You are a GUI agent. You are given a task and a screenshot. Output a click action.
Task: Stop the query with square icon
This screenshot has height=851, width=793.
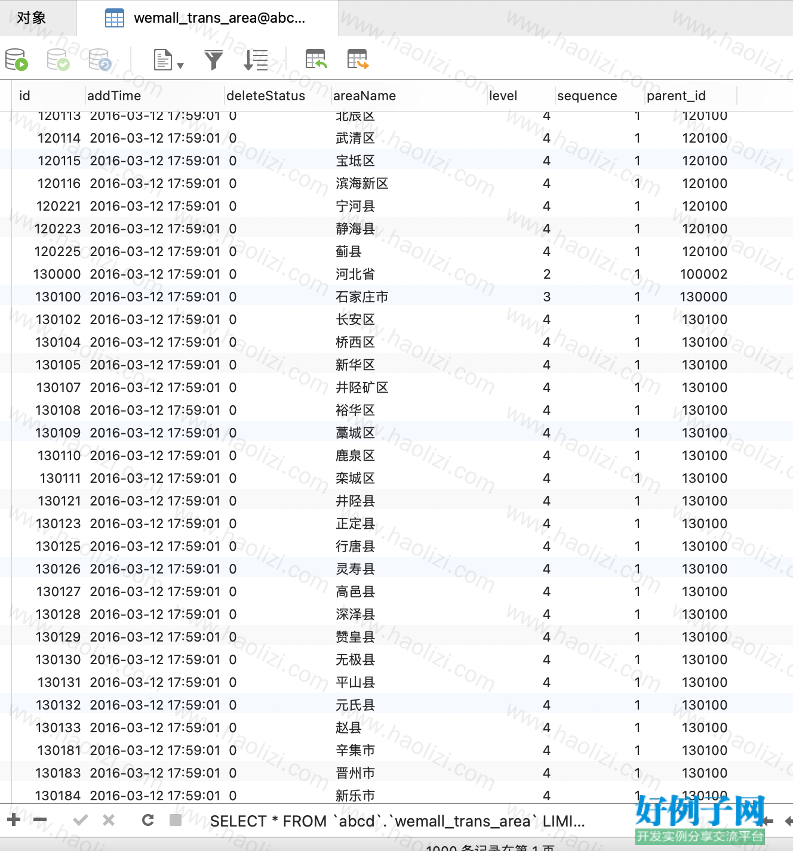[176, 820]
